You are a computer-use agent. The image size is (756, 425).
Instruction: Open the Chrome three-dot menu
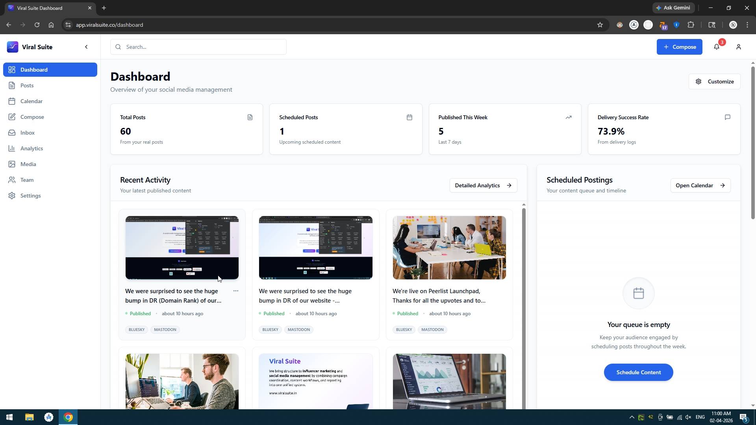[747, 25]
